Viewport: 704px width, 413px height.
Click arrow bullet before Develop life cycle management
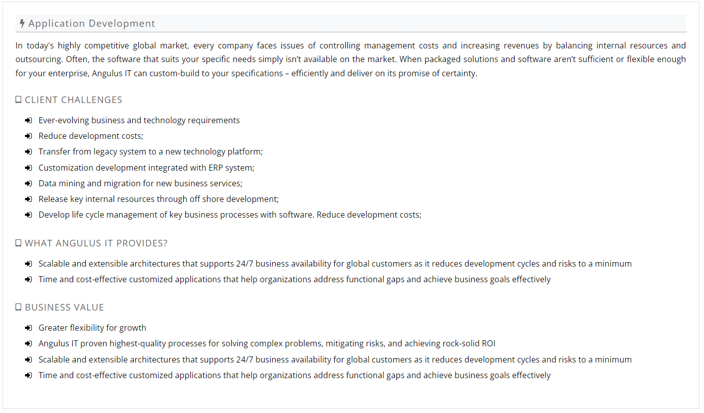coord(28,215)
